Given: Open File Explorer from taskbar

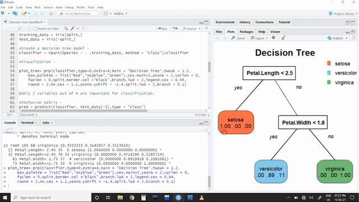Looking at the screenshot, I should pyautogui.click(x=120, y=198).
